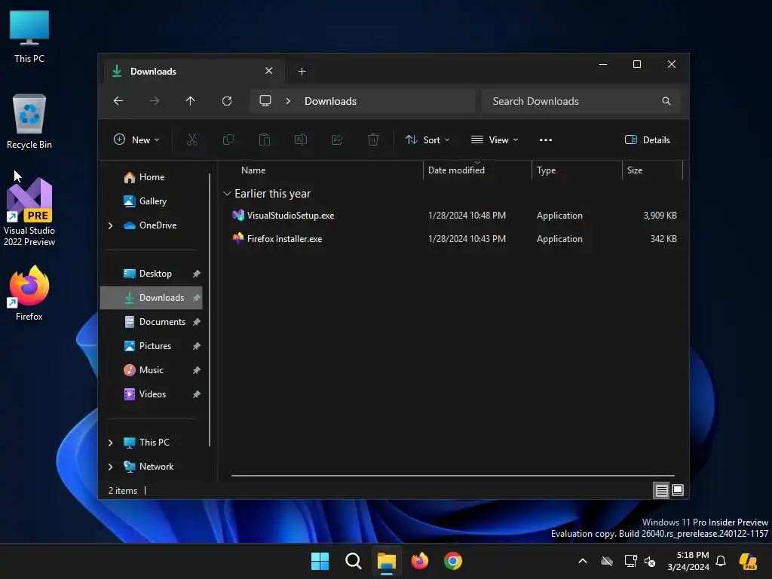Refresh the Downloads folder view

227,101
